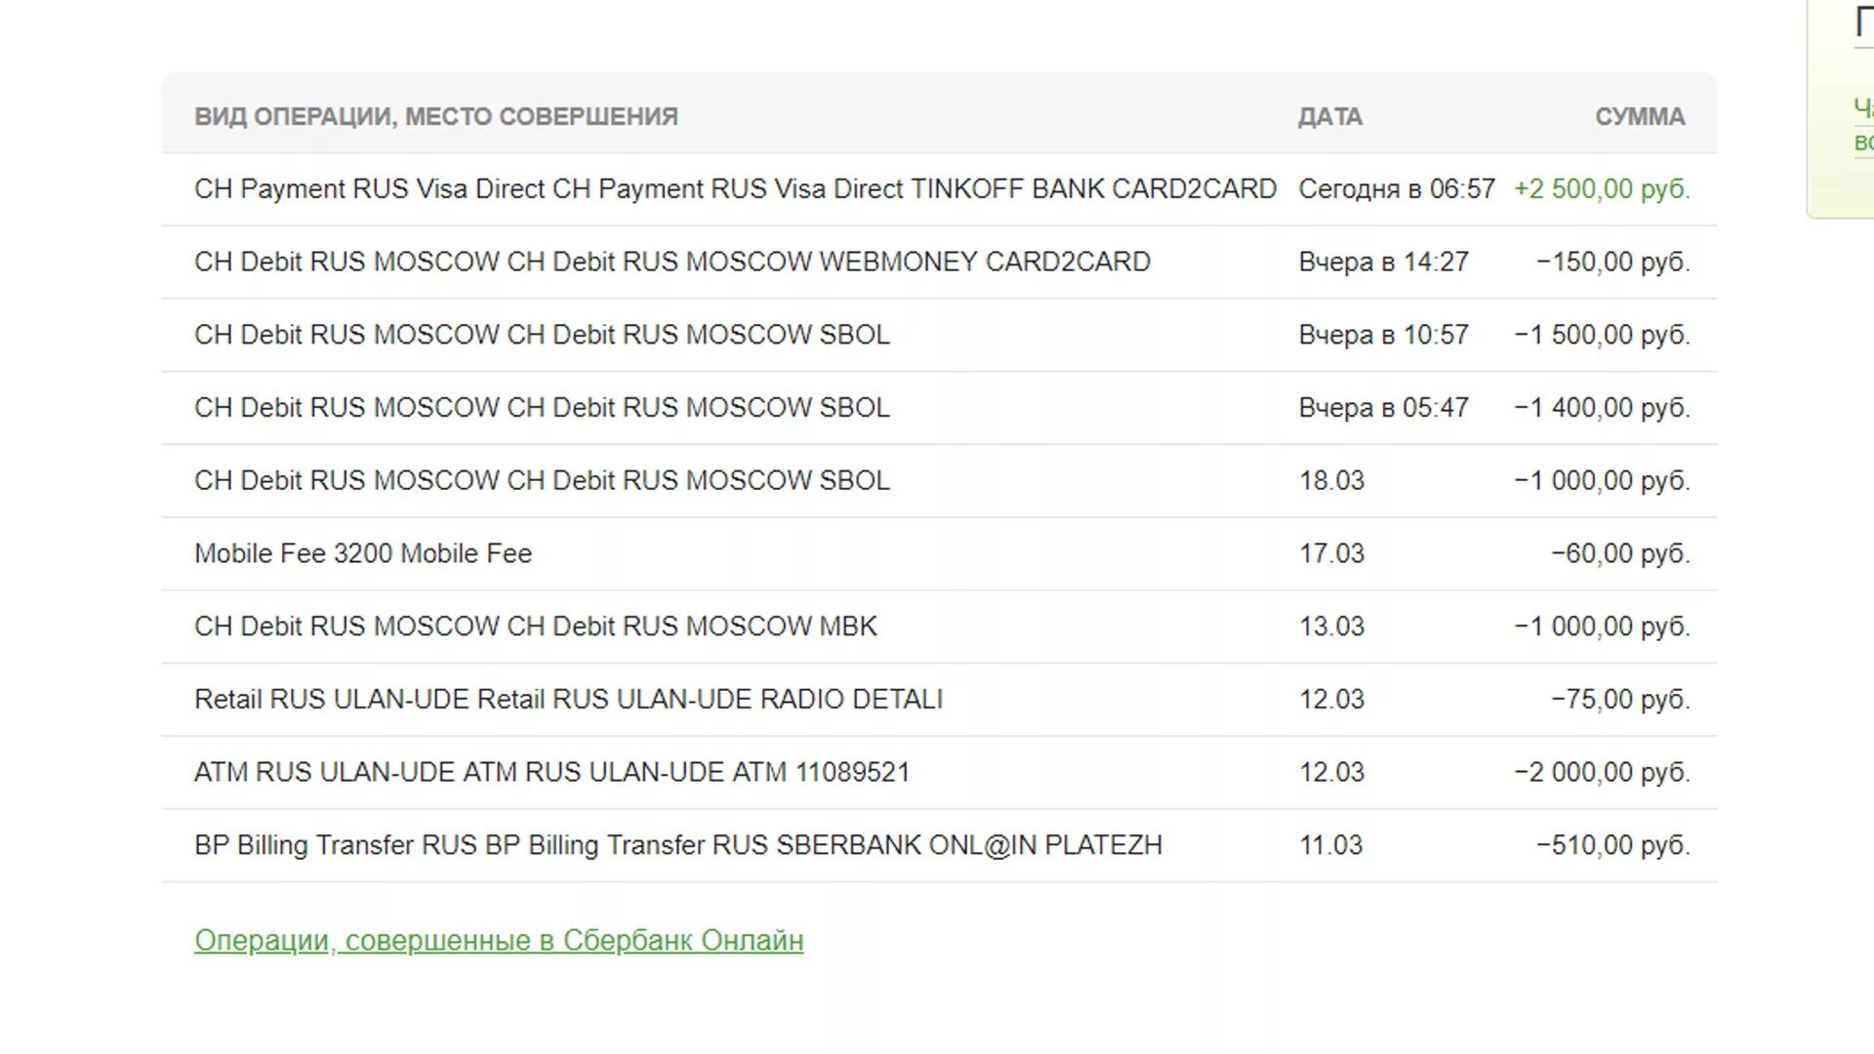Click the Mobile Fee 3200 transaction
Screen dimensions: 1874x1054
point(363,553)
